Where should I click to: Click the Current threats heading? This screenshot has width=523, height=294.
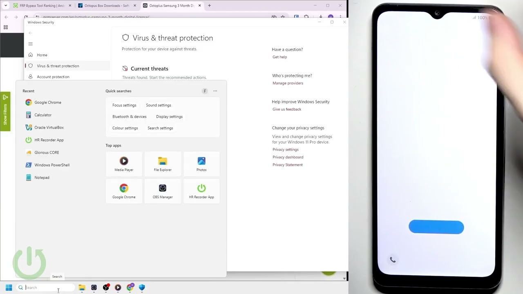pos(150,69)
